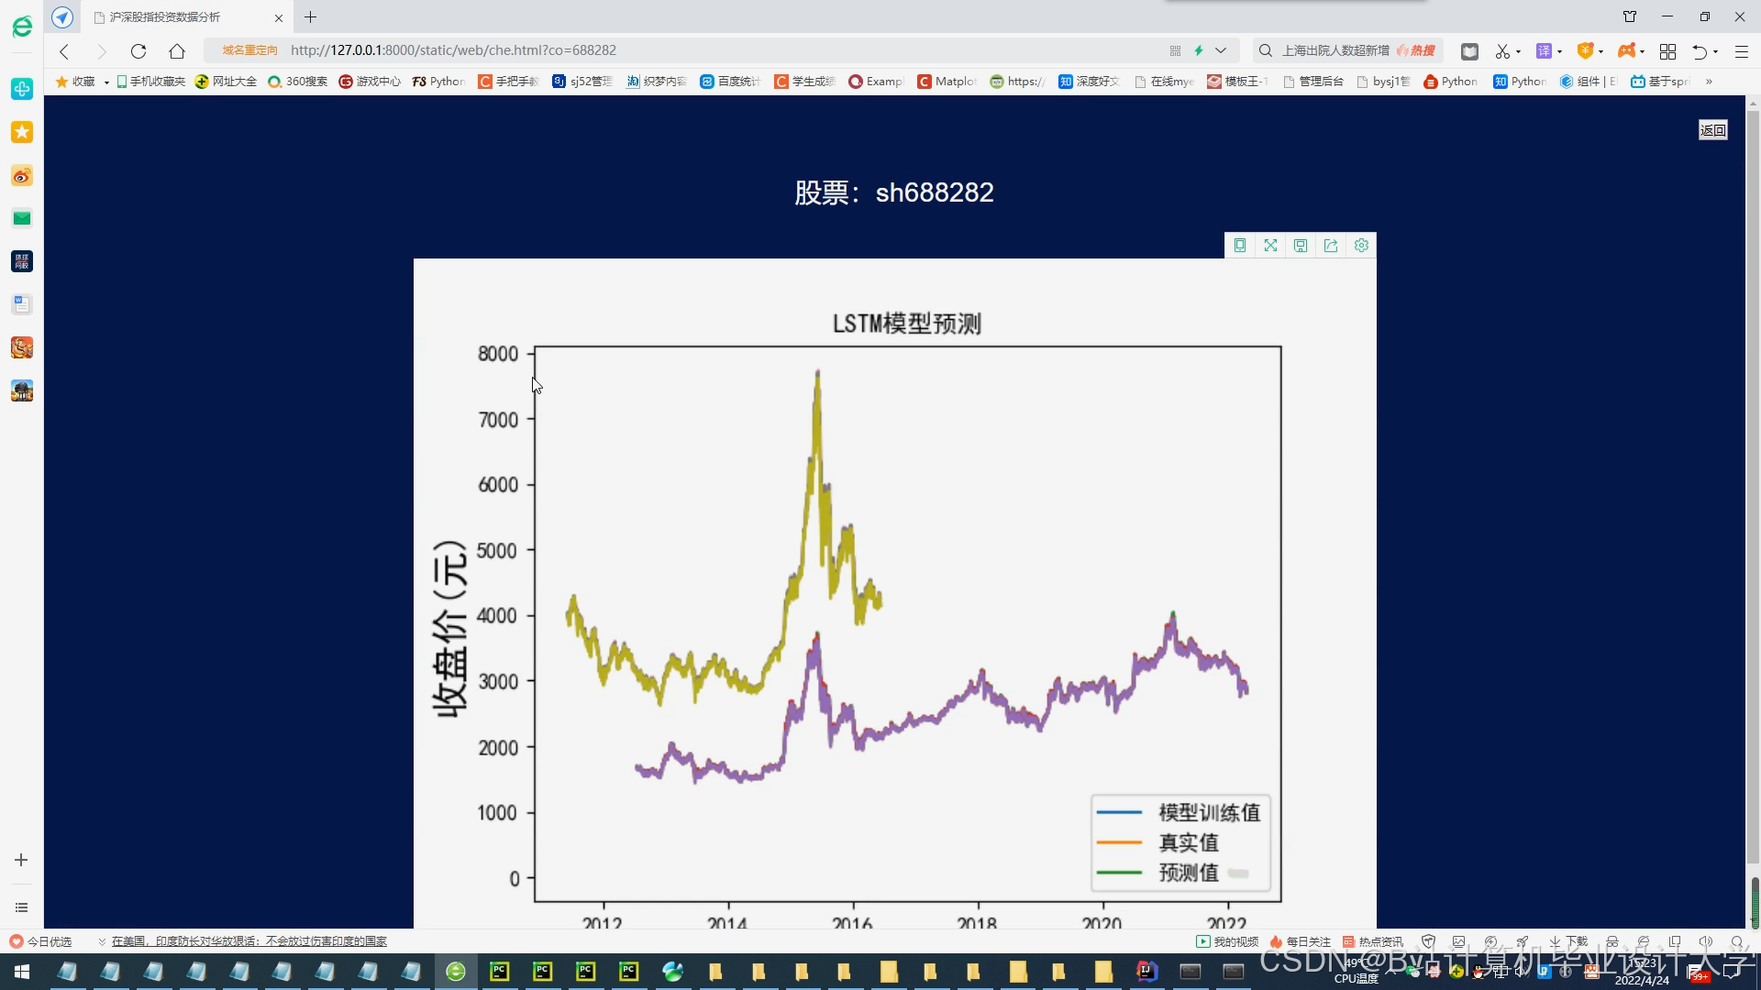
Task: Open the Windows notification center icon
Action: (x=1732, y=972)
